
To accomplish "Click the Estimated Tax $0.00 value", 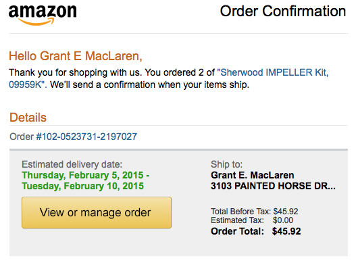I will (x=283, y=220).
